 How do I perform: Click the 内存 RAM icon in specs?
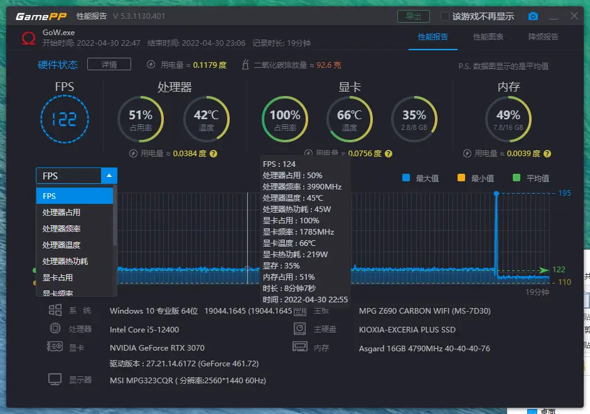coord(300,346)
